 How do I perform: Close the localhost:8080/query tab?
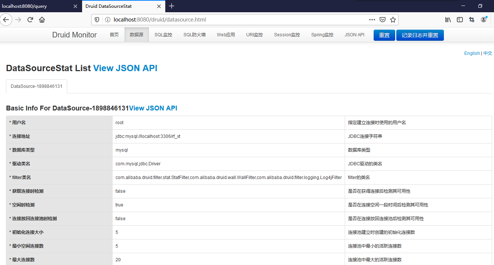pos(75,6)
